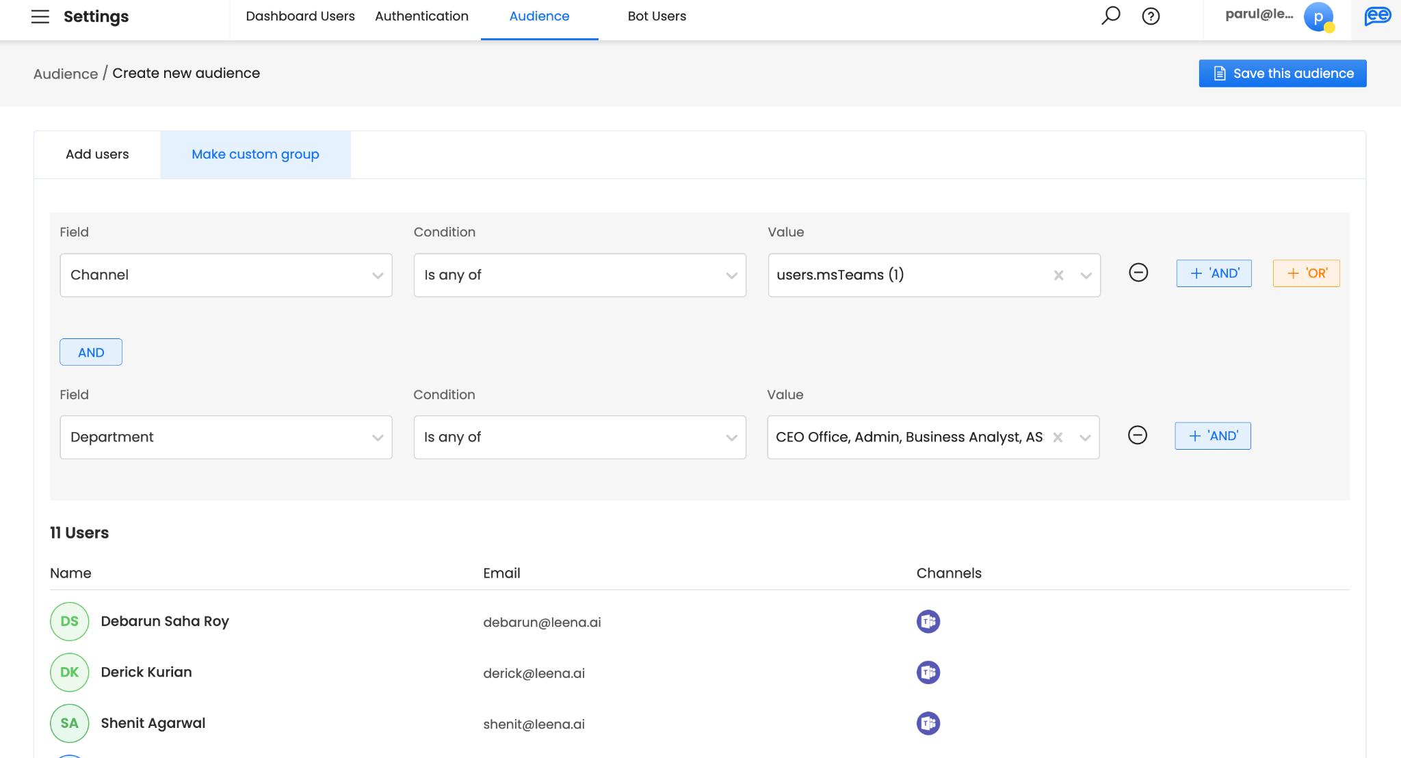1401x758 pixels.
Task: Click Save this audience button
Action: [1282, 73]
